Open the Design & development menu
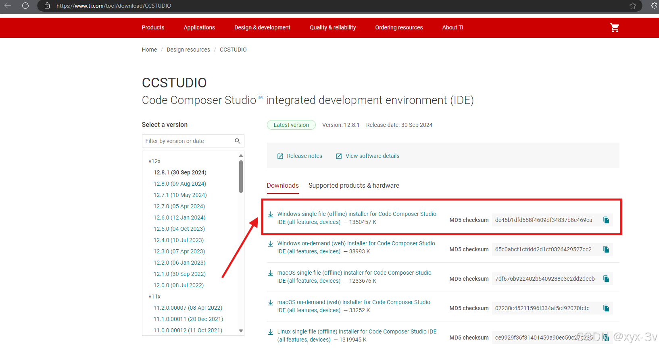The image size is (659, 348). 262,27
